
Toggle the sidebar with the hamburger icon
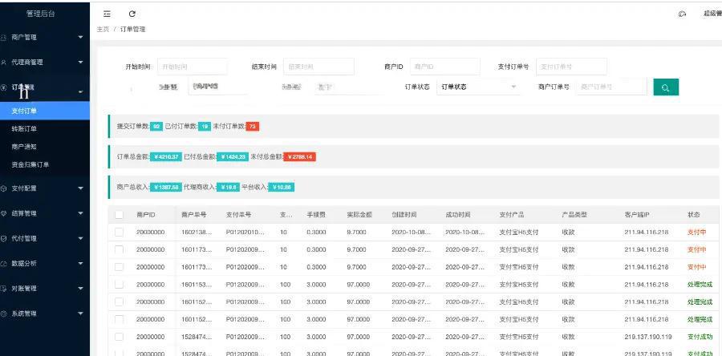[x=107, y=14]
